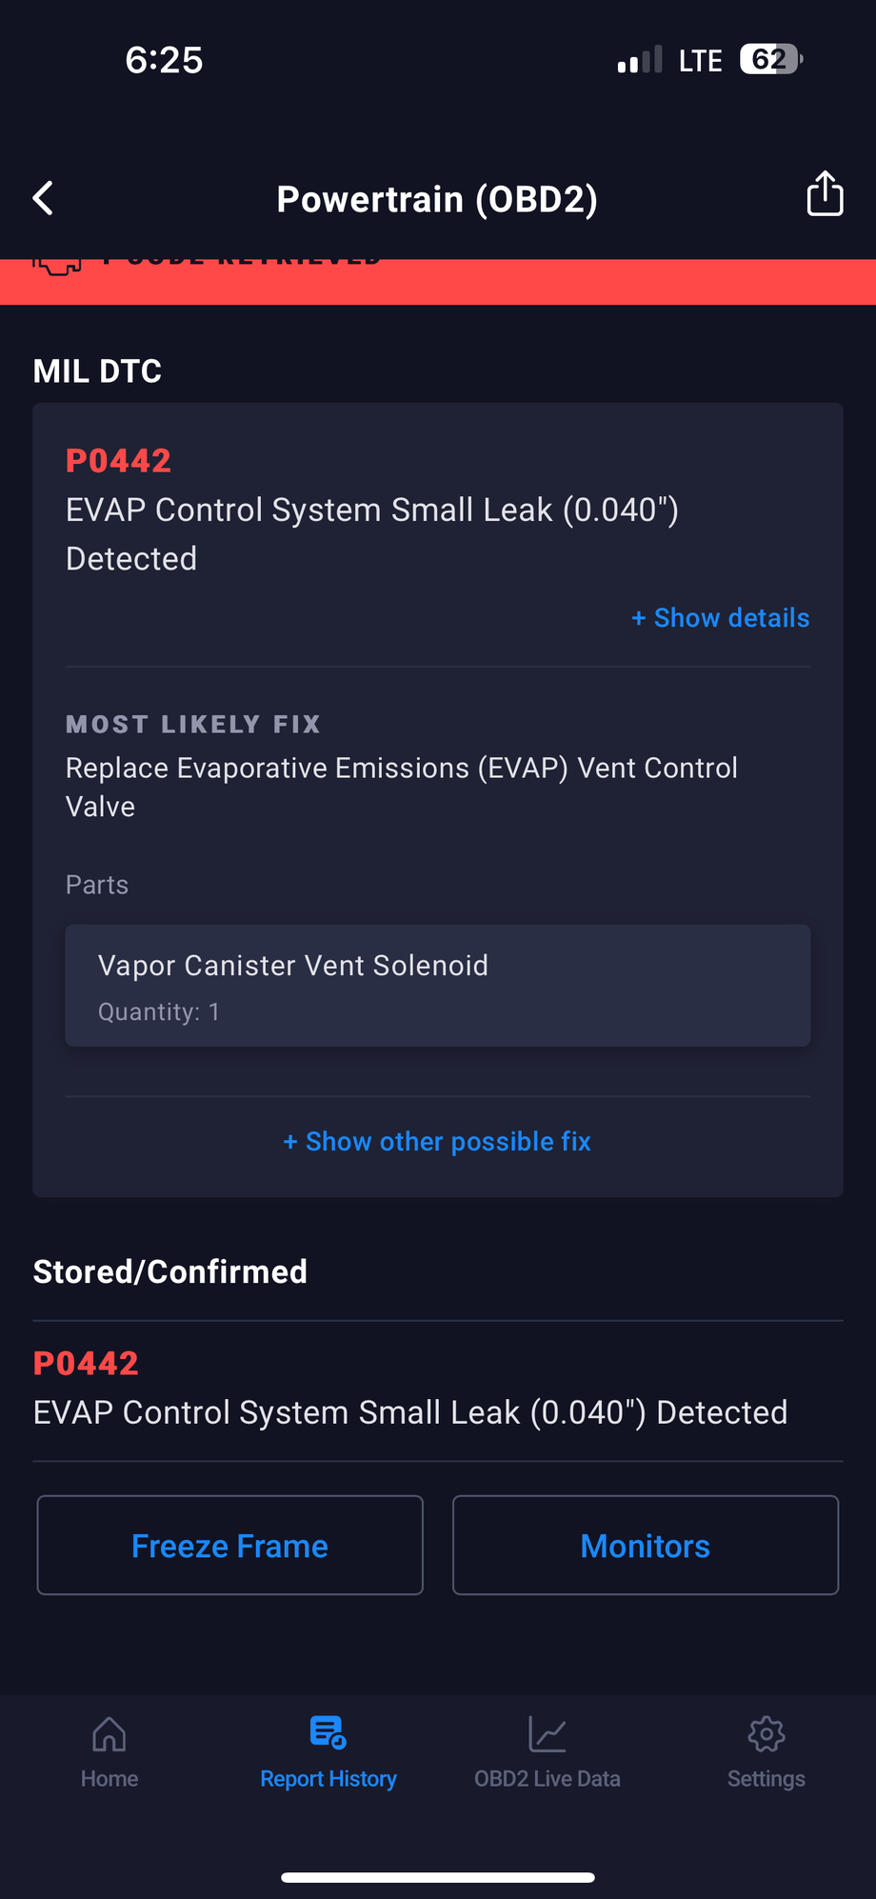Tap the OBD2 Live Data chart icon
Screen dimensions: 876x1899
click(x=547, y=1734)
